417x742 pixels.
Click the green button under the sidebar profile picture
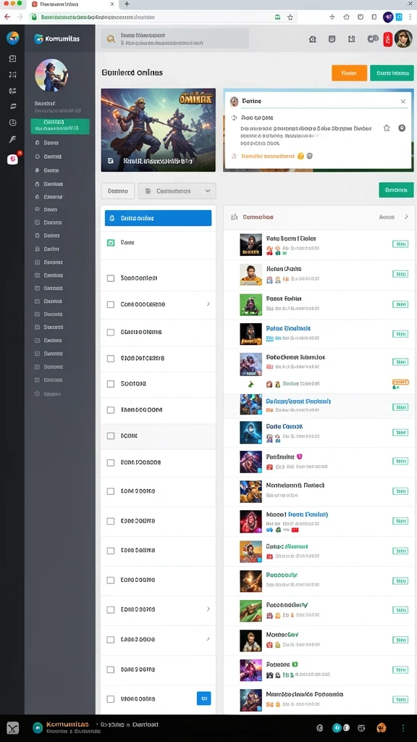click(x=60, y=126)
